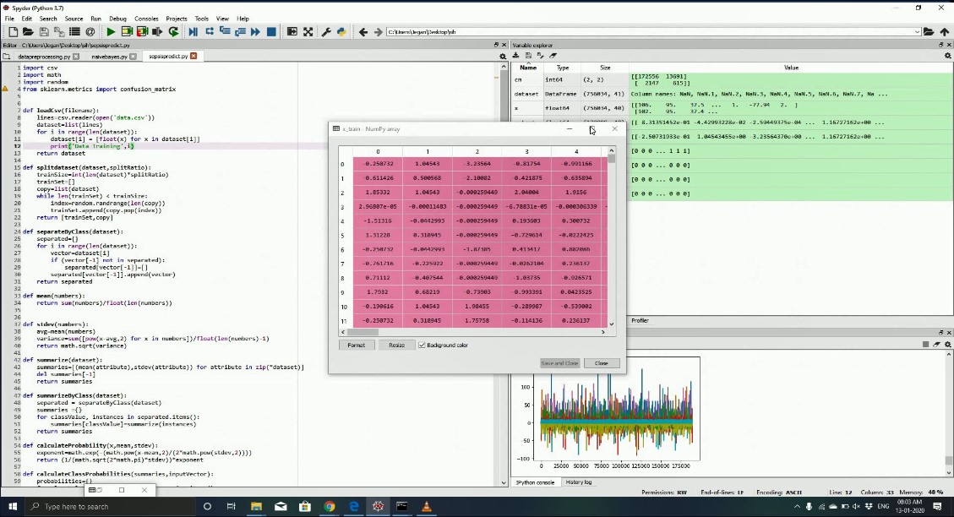Open Variable explorer options gear menu
The image size is (954, 517).
click(946, 56)
